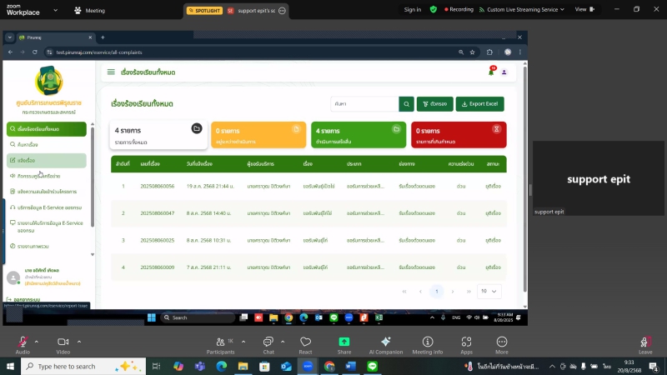This screenshot has height=375, width=667.
Task: Click the green Share screen icon
Action: (344, 342)
